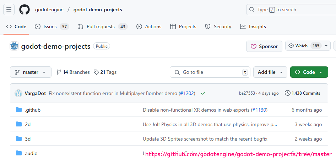Open the 2d folder
The height and width of the screenshot is (160, 336).
(x=28, y=125)
